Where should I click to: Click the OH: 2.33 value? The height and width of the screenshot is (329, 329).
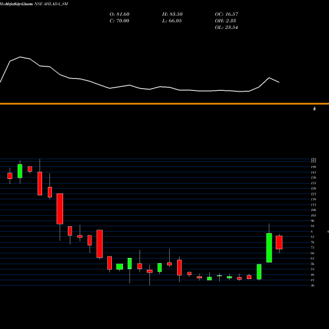[x=225, y=21]
